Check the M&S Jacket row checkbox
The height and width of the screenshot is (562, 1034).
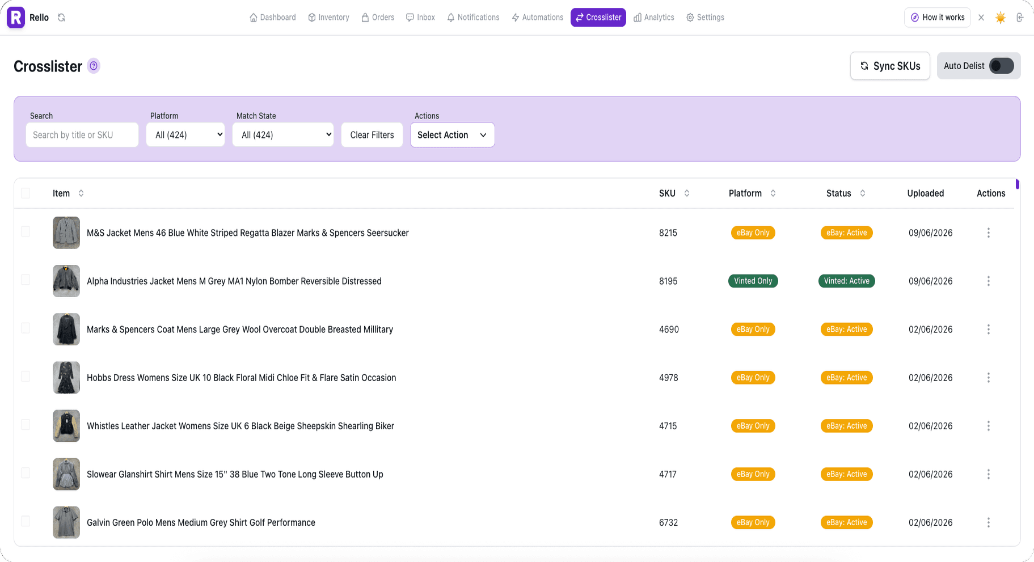(26, 231)
